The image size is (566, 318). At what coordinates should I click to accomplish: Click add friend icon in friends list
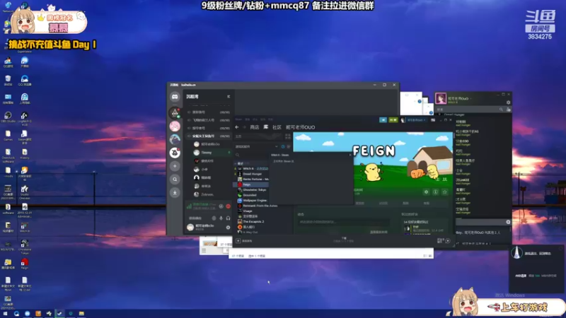(x=509, y=110)
